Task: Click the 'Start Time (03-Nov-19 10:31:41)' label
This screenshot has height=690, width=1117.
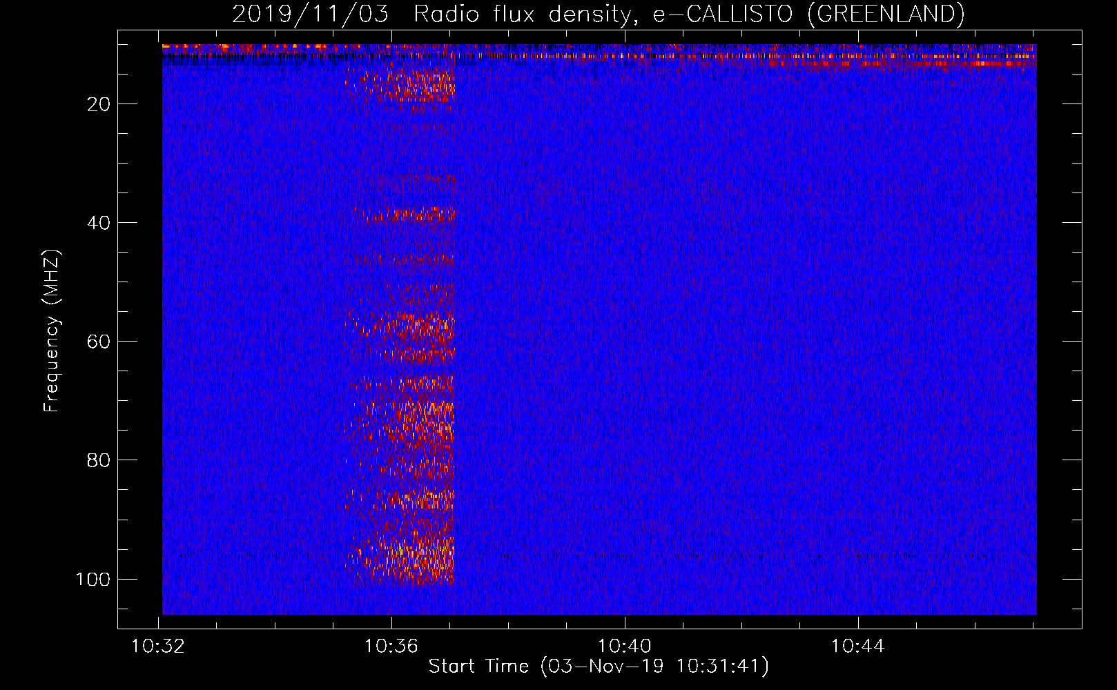Action: (599, 667)
